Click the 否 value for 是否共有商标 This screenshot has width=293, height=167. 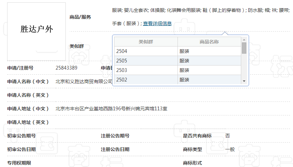coord(228,136)
